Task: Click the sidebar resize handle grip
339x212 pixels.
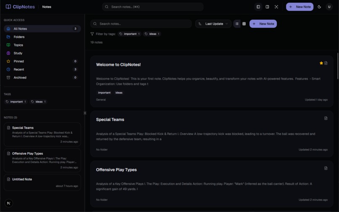Action: coord(85,113)
